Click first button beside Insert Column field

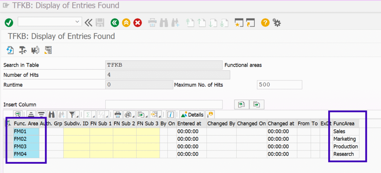tap(241, 104)
